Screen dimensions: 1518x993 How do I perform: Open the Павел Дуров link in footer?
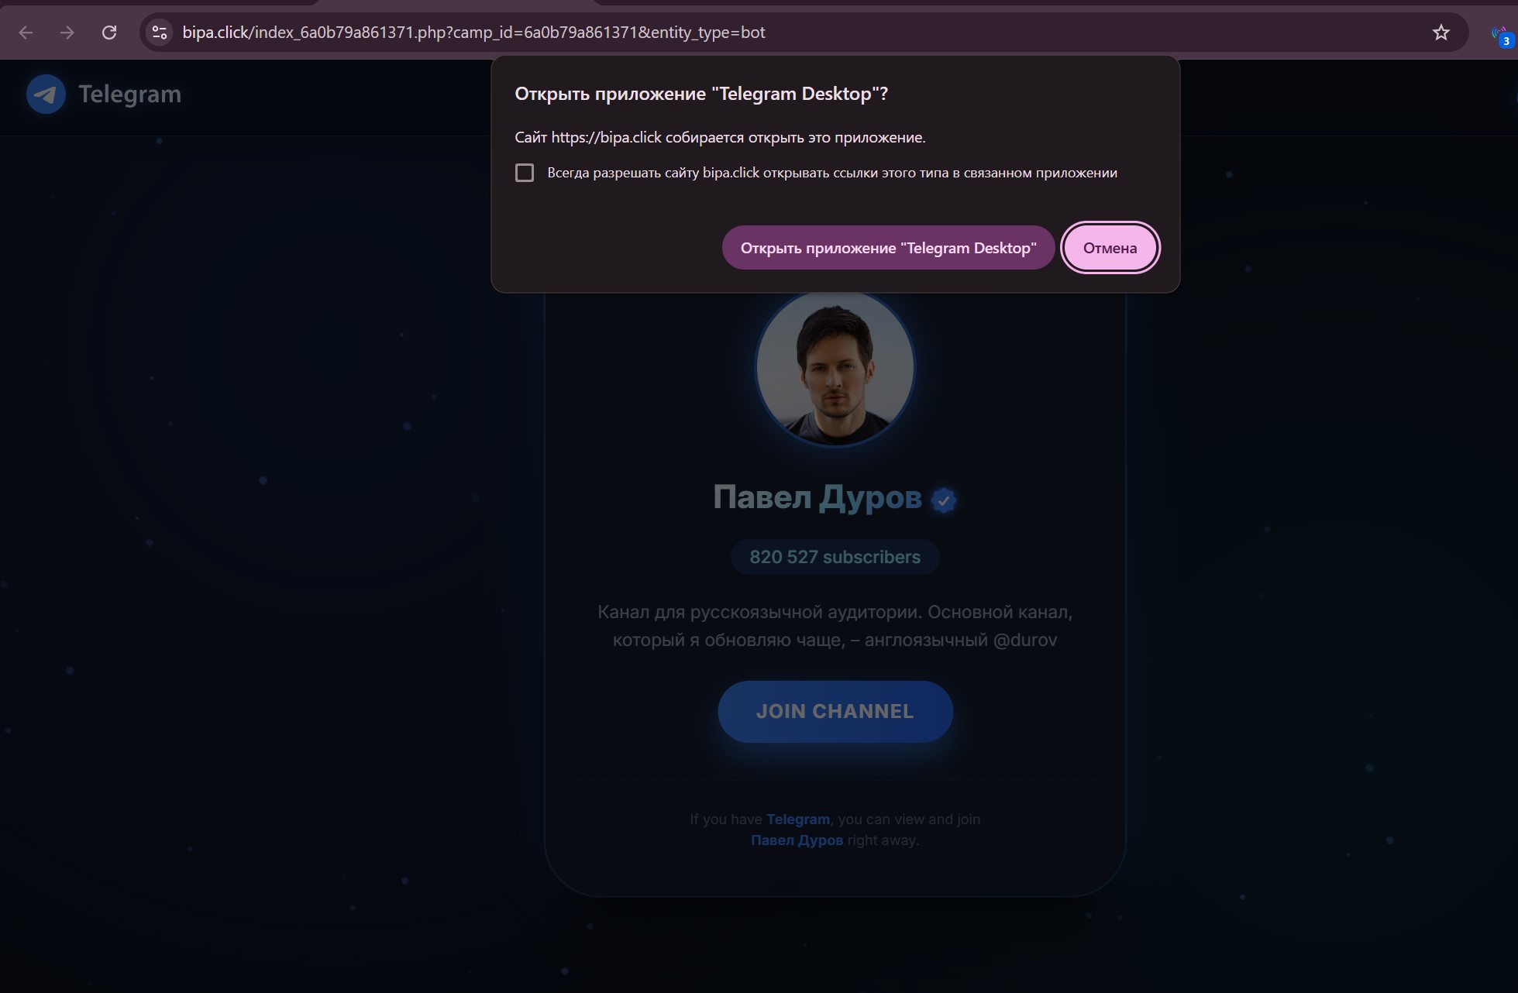click(x=797, y=840)
